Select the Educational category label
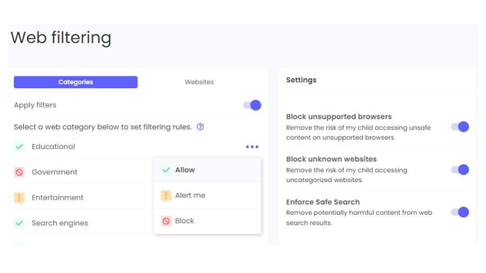Screen dimensions: 486x273 pyautogui.click(x=53, y=146)
